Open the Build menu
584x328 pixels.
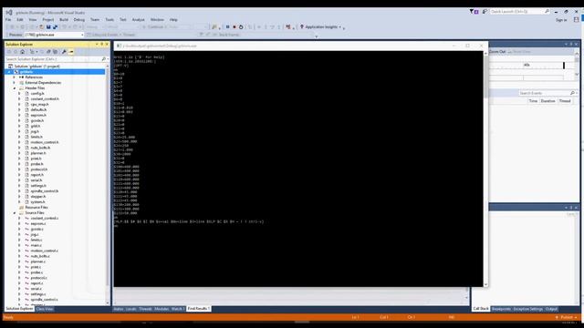64,20
